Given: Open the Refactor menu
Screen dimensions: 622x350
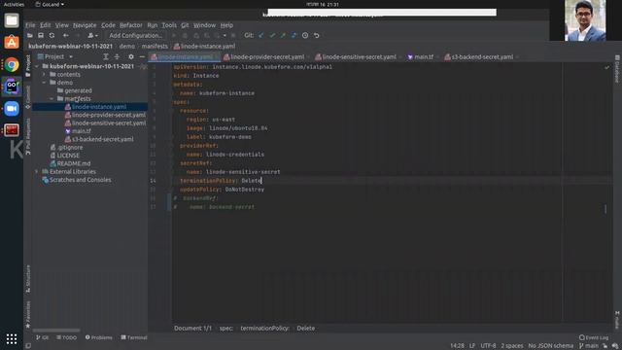Looking at the screenshot, I should [x=131, y=25].
